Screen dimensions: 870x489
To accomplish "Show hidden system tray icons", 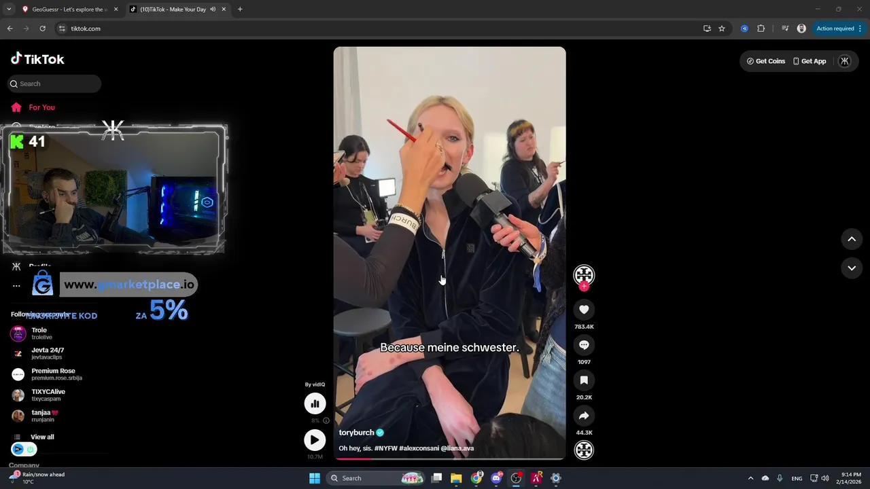I will click(x=750, y=478).
